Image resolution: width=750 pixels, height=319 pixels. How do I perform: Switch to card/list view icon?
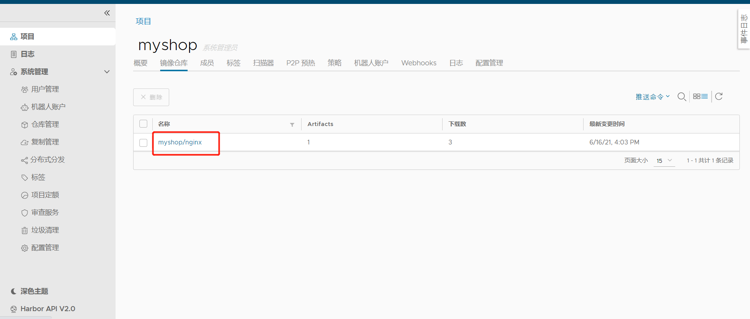700,97
